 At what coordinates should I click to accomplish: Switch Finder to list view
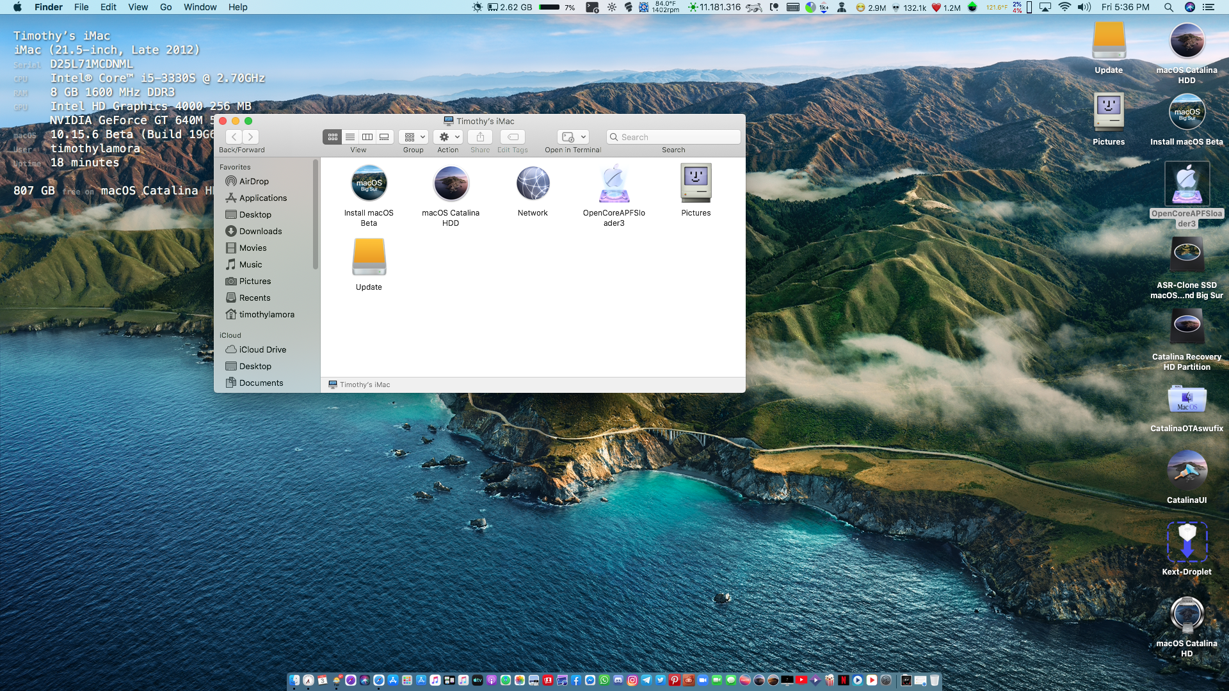click(x=349, y=137)
